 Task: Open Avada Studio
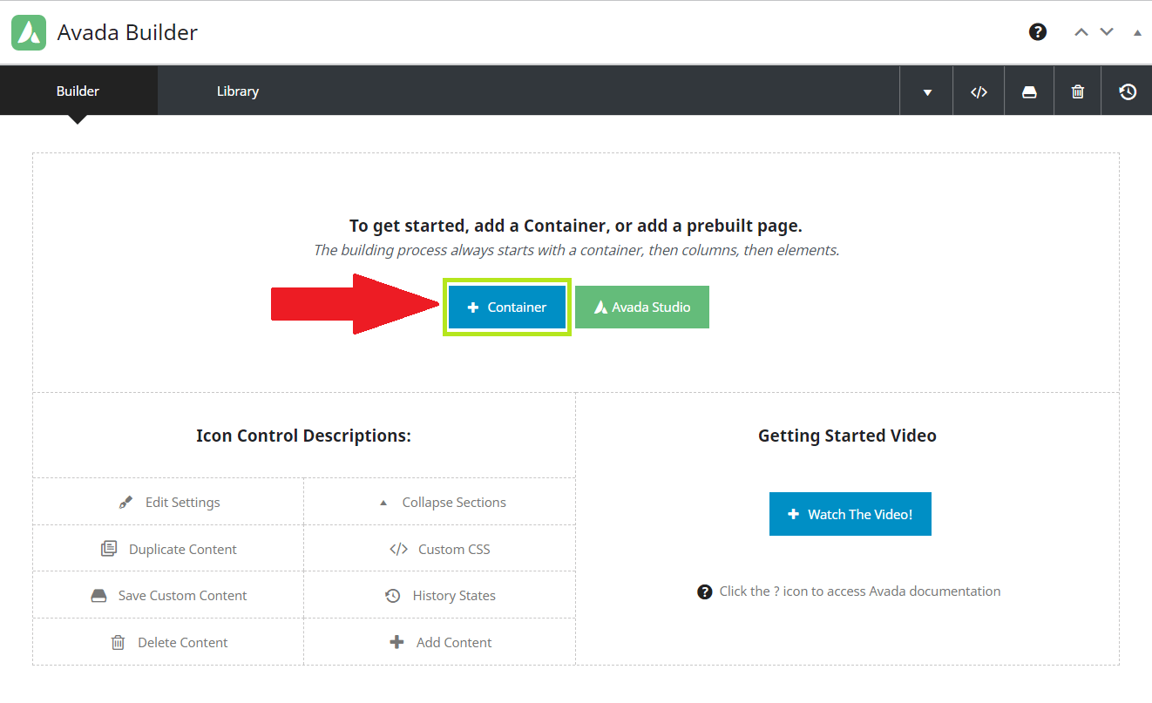642,308
